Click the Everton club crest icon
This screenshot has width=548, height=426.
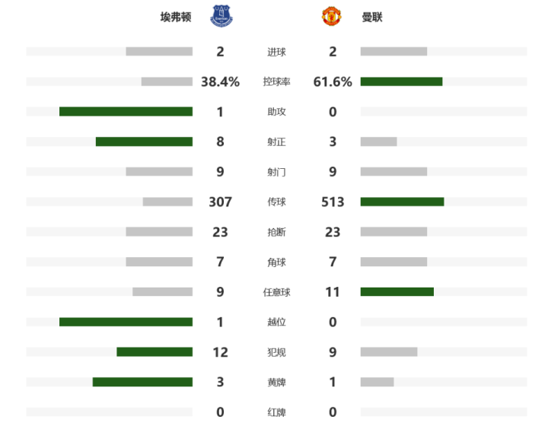pyautogui.click(x=221, y=16)
